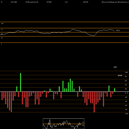The height and width of the screenshot is (129, 129).
Task: Click the "16" label in the mini chart
Action: coord(83,122)
